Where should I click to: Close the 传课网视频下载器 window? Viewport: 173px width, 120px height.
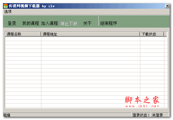167,6
